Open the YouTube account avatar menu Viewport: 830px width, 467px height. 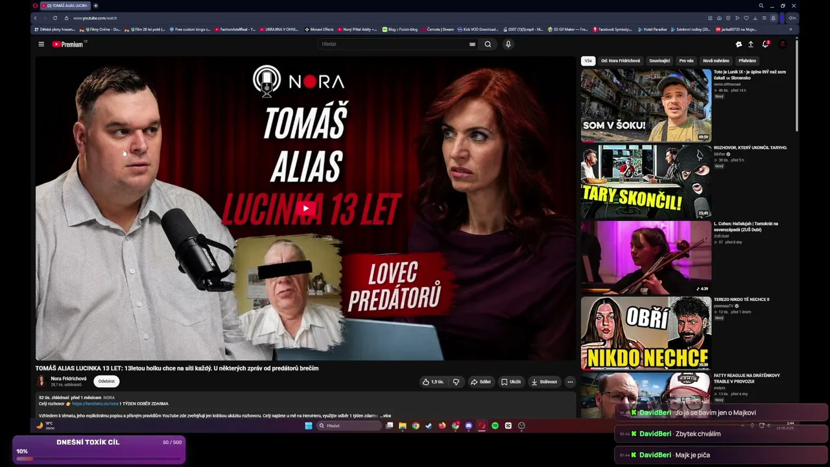point(783,44)
